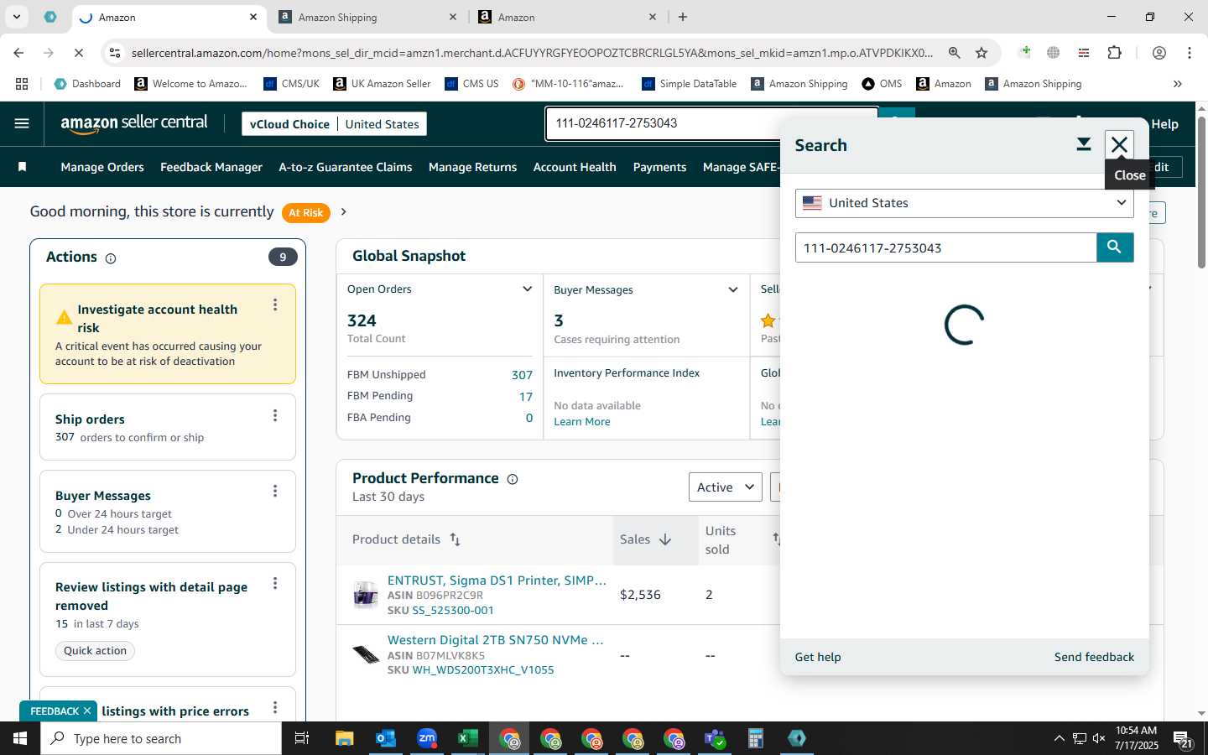Open browser Extensions puzzle icon
This screenshot has height=755, width=1208.
click(1114, 53)
